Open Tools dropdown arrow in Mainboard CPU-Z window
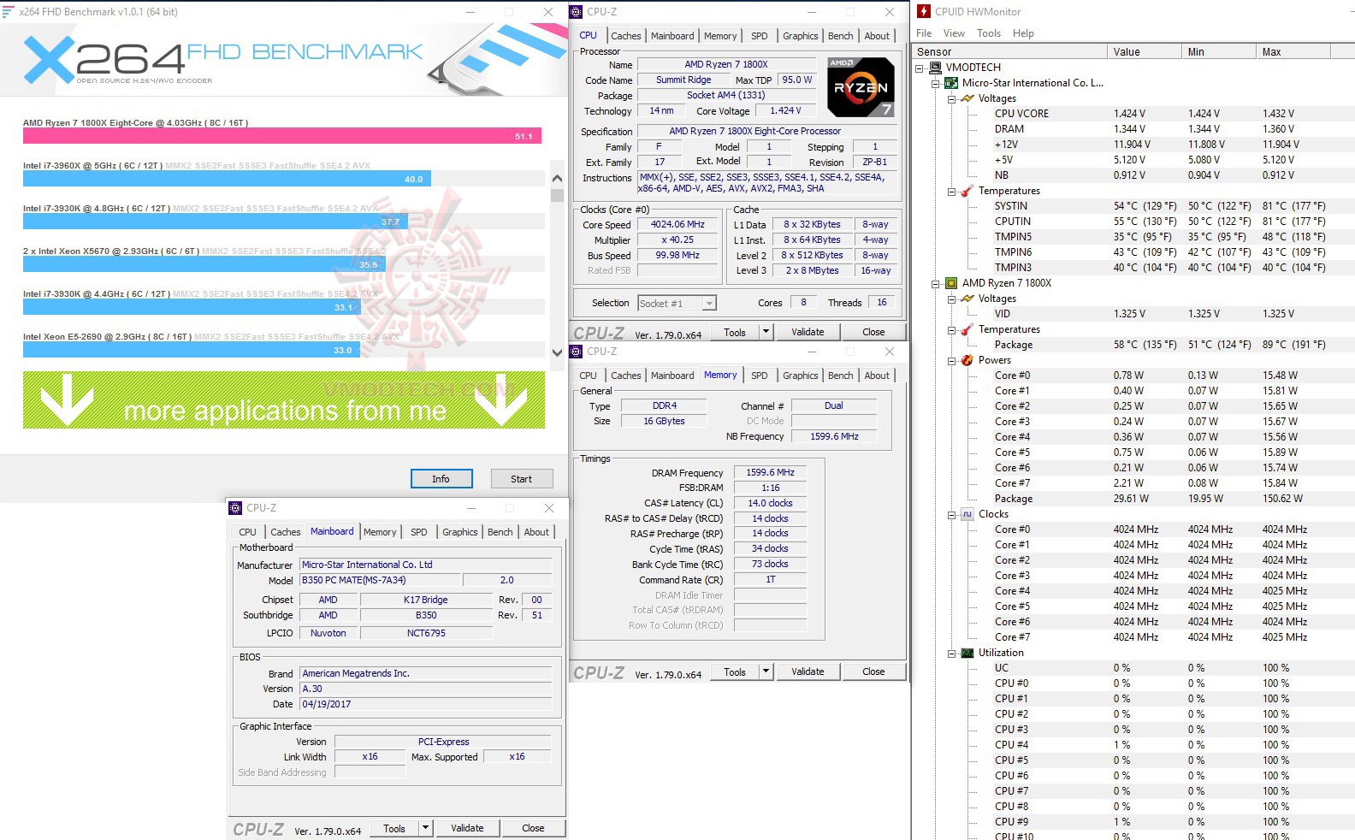 click(x=425, y=828)
